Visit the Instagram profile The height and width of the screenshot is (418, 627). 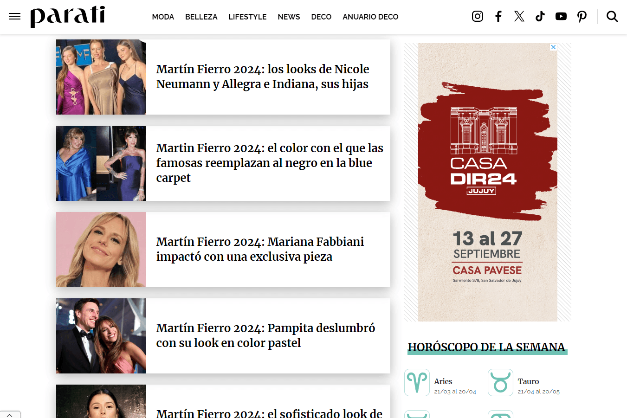click(478, 17)
